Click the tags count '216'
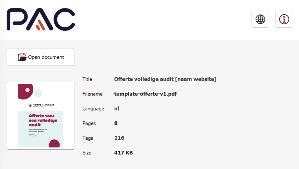Screen dimensions: 299x169 coord(119,138)
